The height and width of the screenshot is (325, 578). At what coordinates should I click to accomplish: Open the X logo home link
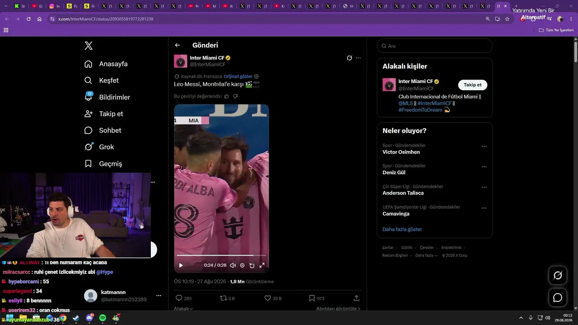coord(89,46)
